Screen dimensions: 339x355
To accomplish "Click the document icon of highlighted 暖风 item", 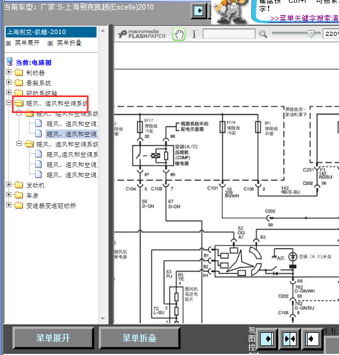I will [x=39, y=133].
